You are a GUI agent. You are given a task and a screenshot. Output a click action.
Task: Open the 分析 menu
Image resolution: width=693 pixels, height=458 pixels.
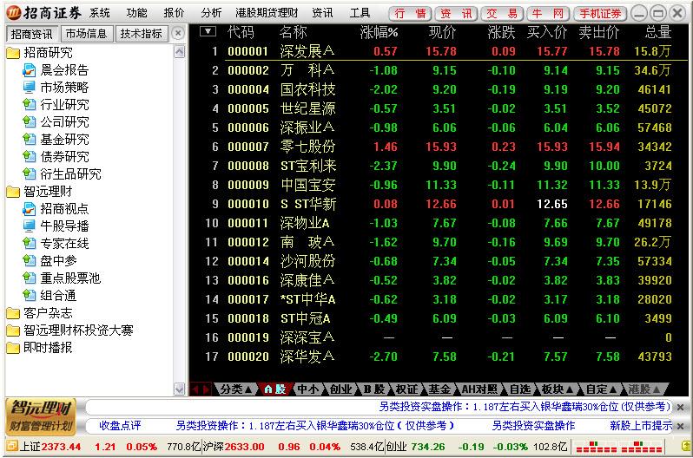coord(211,13)
